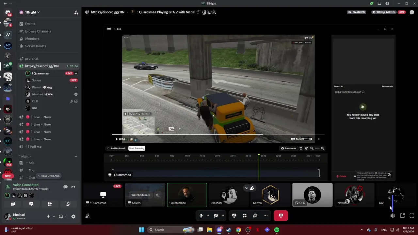The width and height of the screenshot is (418, 235).
Task: Turn on camera in the voice panel
Action: coord(13,204)
